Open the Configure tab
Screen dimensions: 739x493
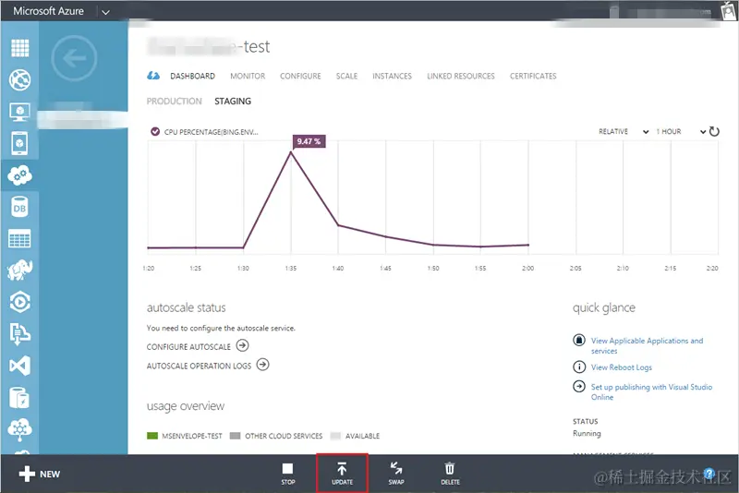pos(300,76)
